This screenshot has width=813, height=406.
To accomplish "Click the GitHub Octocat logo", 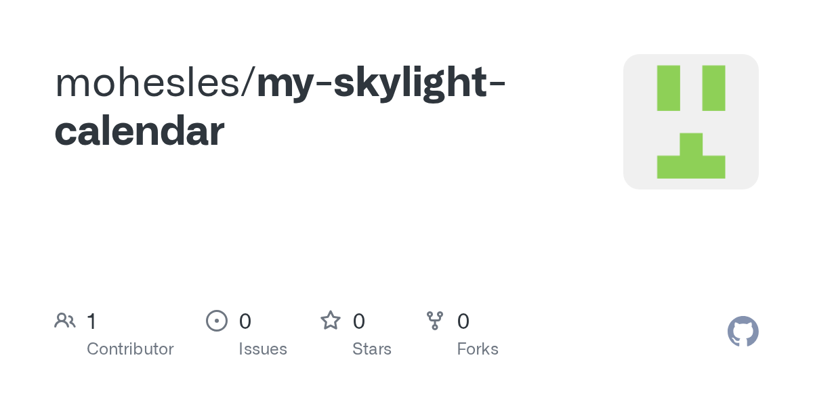I will pyautogui.click(x=743, y=332).
